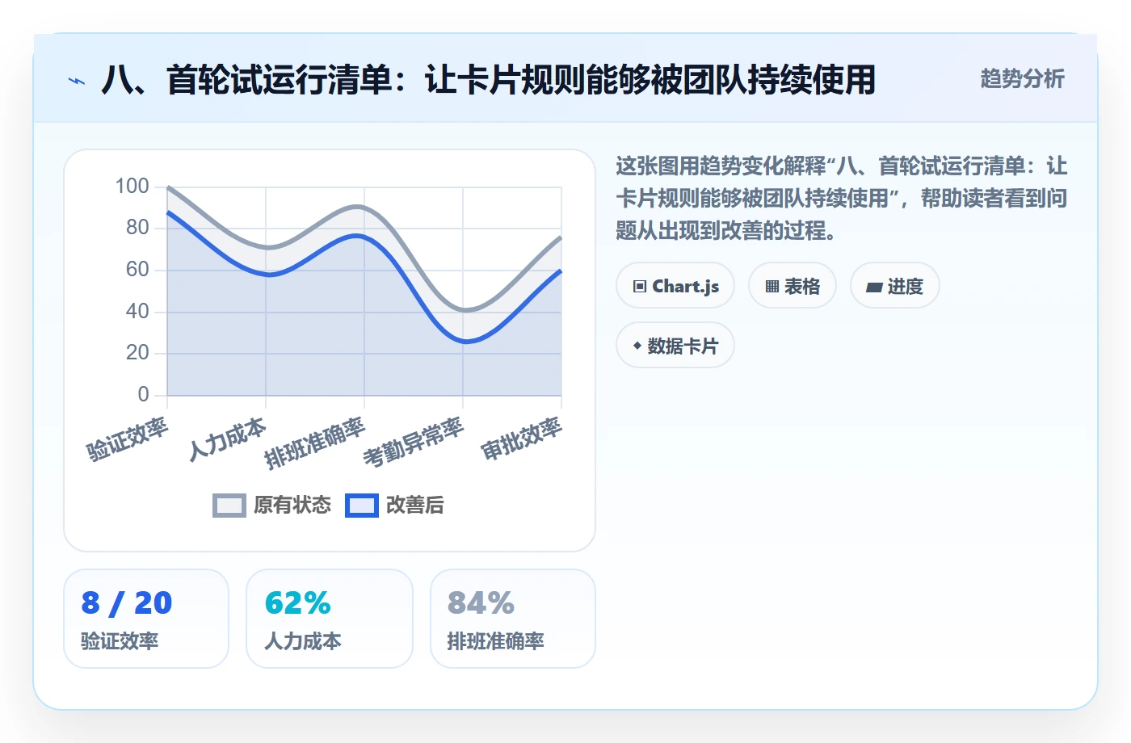Viewport: 1131px width, 743px height.
Task: Toggle the 改善后 legend entry
Action: point(395,506)
